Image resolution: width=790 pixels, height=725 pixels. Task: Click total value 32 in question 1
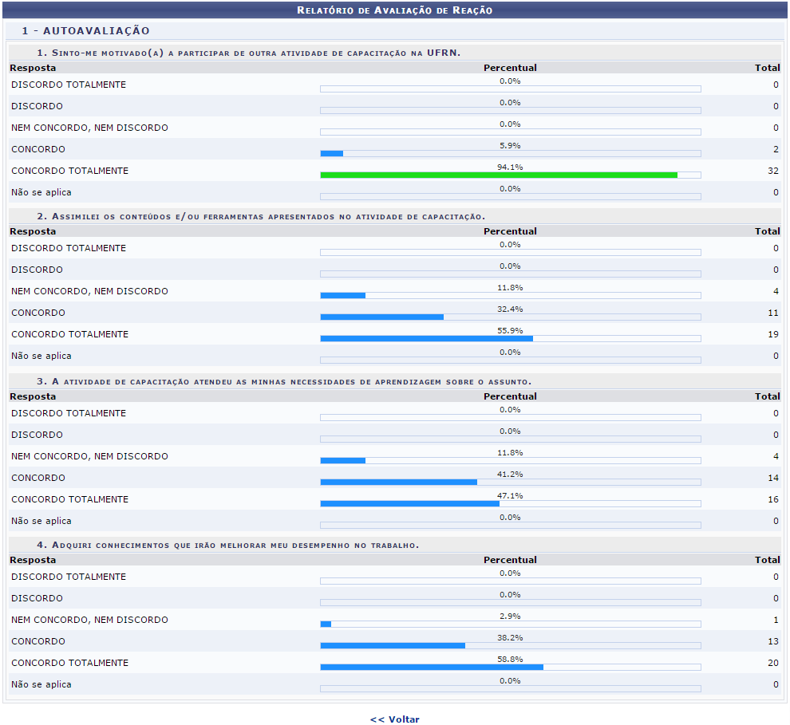tap(772, 171)
